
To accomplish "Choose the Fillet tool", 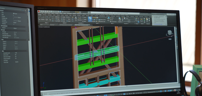I will 68,19.
